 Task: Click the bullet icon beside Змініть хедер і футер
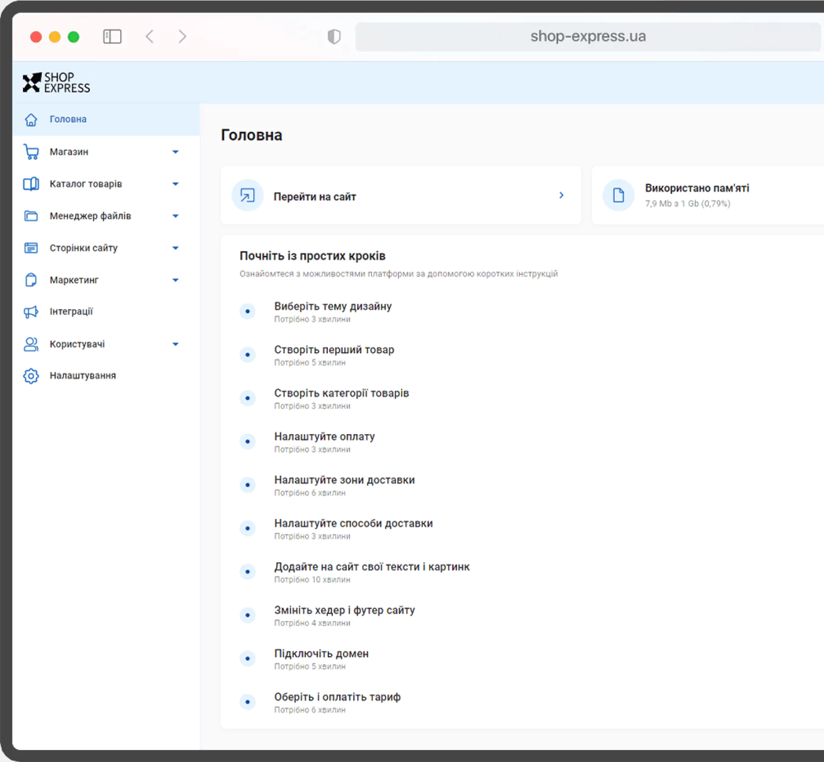click(x=247, y=615)
